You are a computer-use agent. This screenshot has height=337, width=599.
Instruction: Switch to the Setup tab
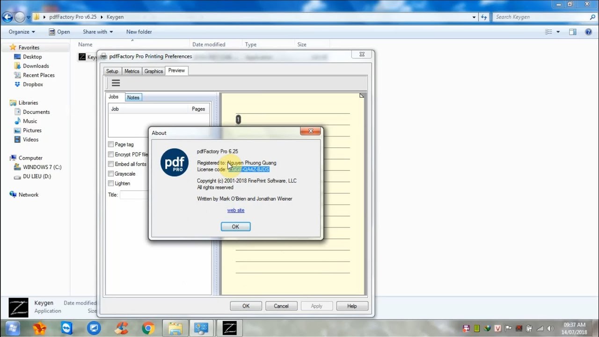[112, 71]
